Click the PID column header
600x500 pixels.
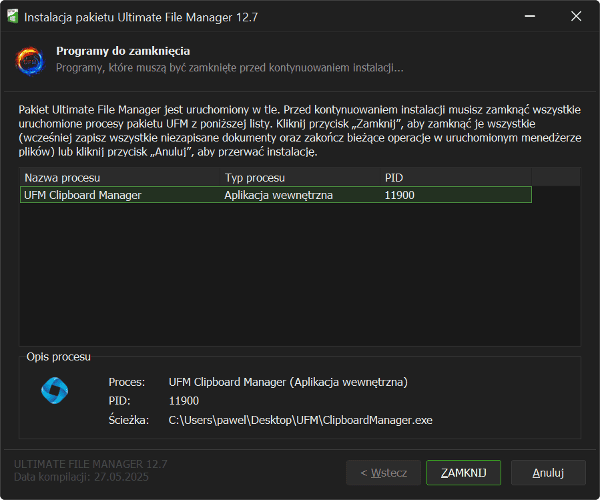tap(455, 178)
